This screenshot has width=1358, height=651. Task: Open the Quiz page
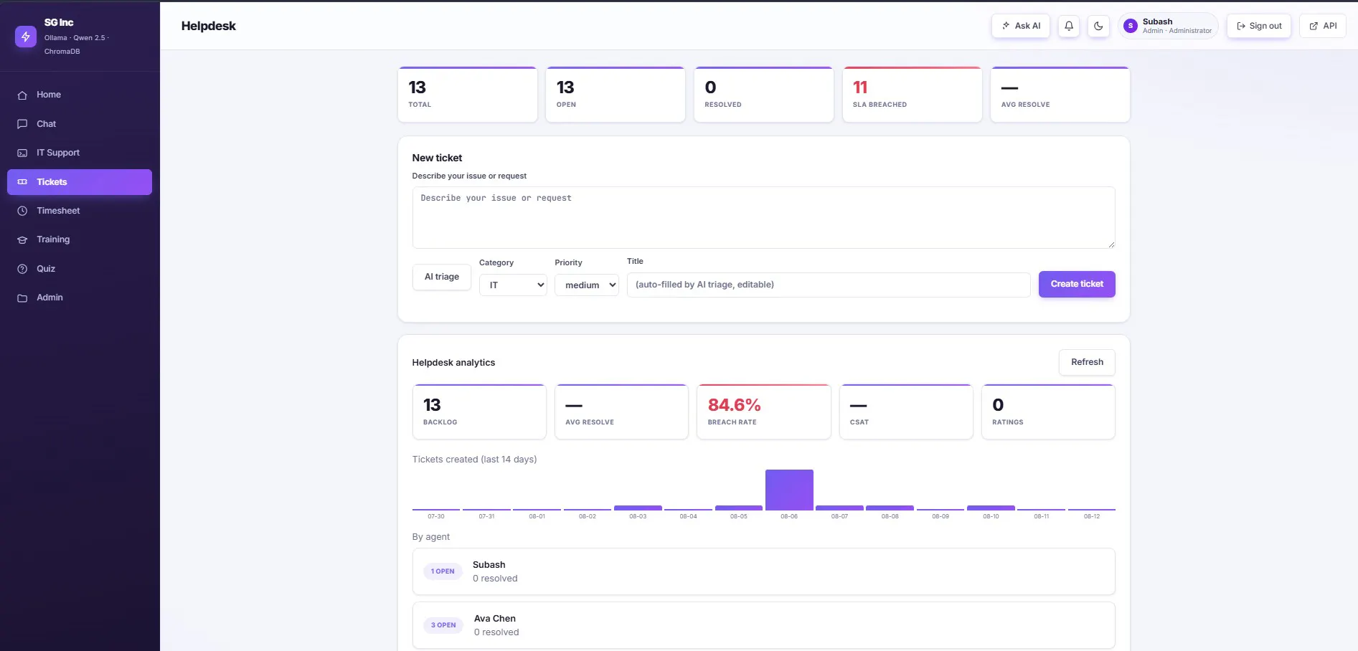(x=80, y=269)
